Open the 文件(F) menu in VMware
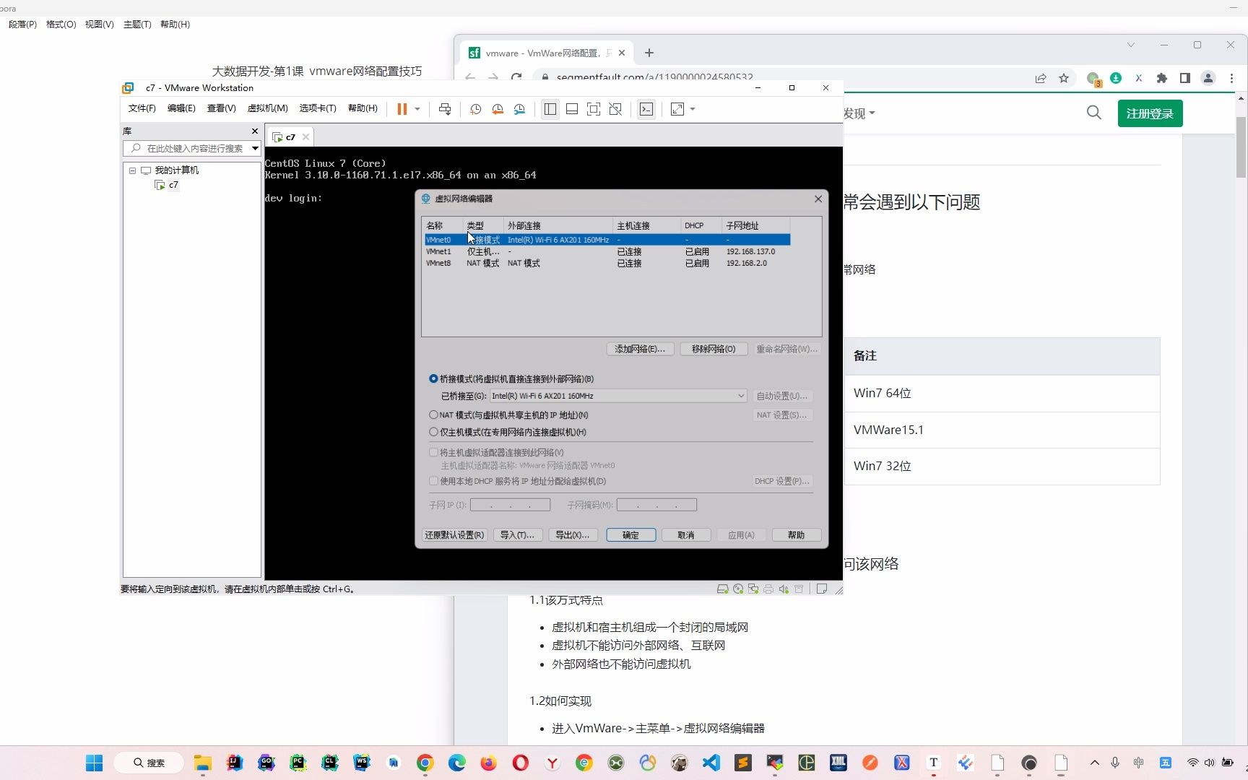Screen dimensions: 1248x780 click(142, 108)
